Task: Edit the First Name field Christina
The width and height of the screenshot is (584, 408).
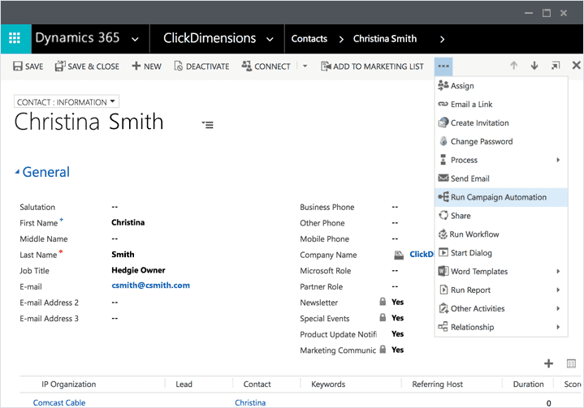Action: point(128,222)
